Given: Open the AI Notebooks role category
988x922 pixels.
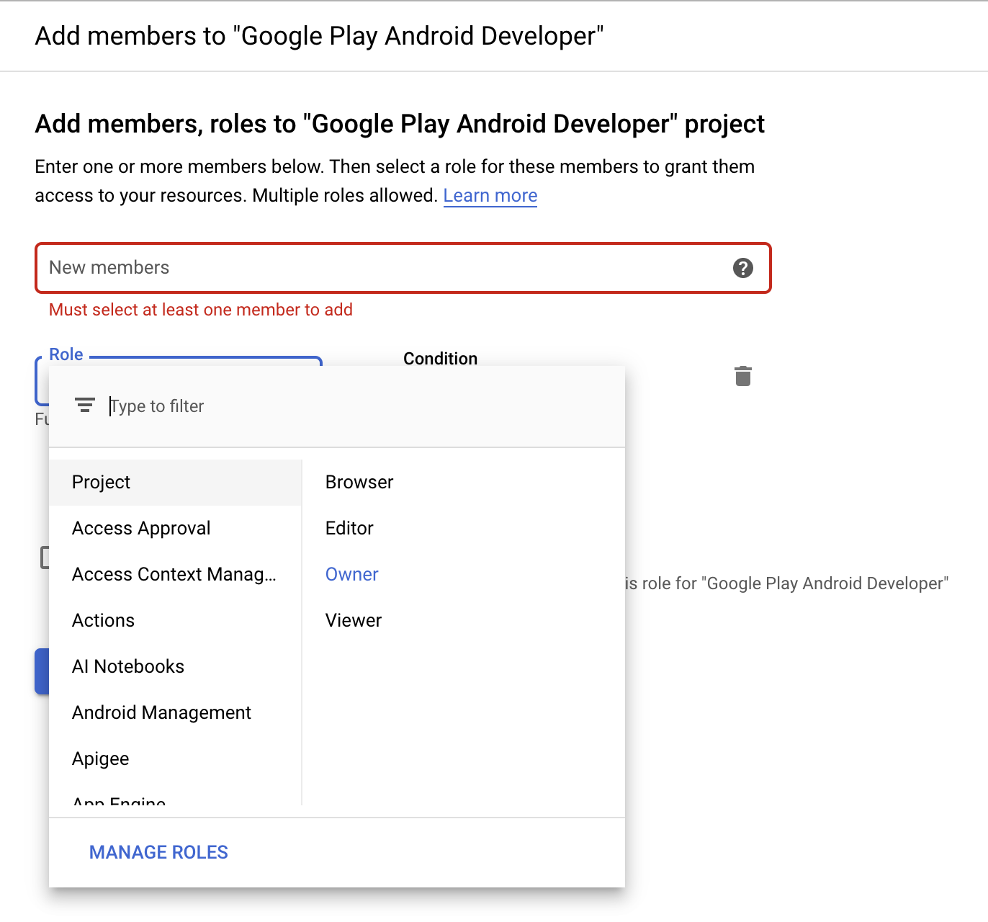Looking at the screenshot, I should (127, 666).
